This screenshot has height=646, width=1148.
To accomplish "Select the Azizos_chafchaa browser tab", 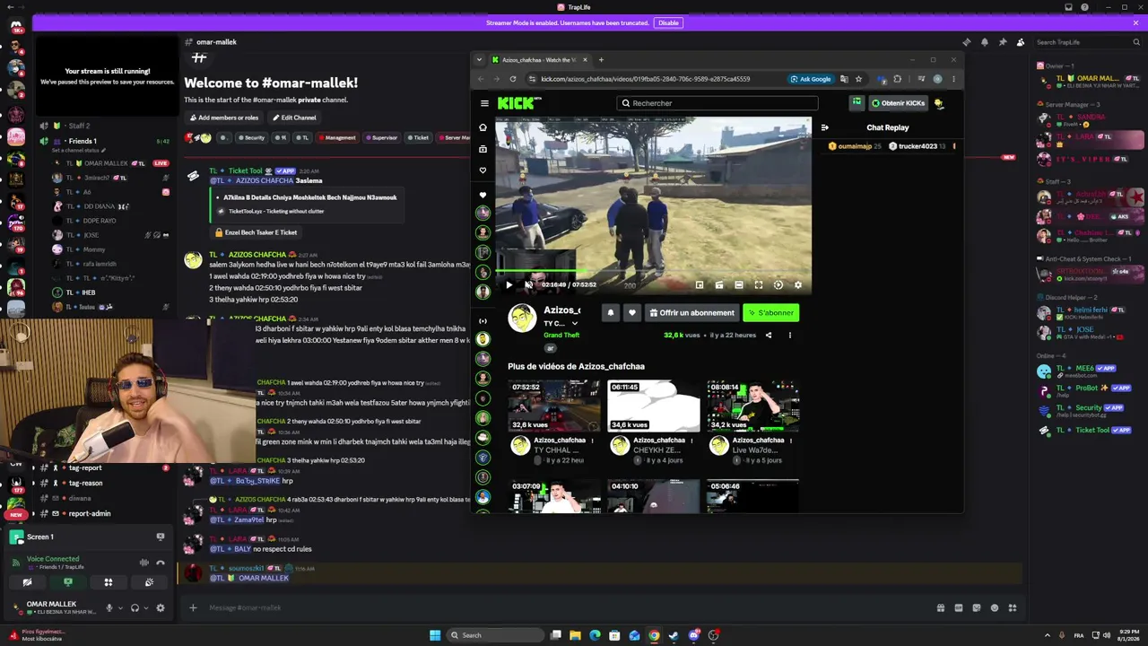I will (539, 60).
